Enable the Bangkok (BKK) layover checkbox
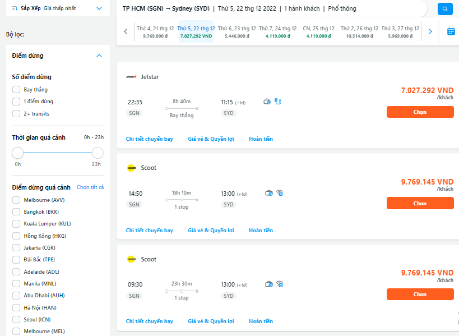 pyautogui.click(x=16, y=212)
